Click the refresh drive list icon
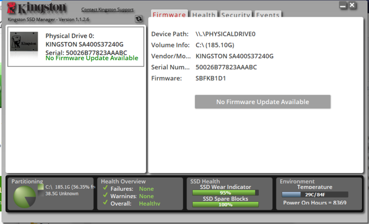Screen dimensions: 369x224 (139, 19)
